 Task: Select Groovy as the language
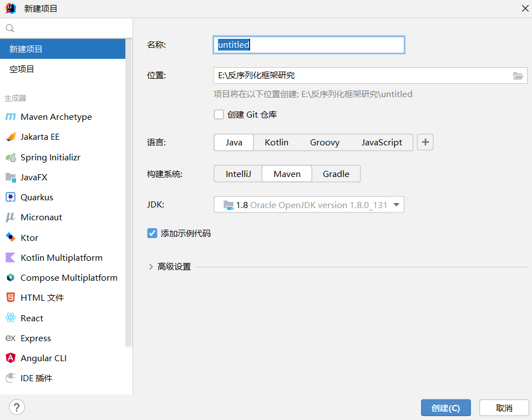click(x=325, y=142)
